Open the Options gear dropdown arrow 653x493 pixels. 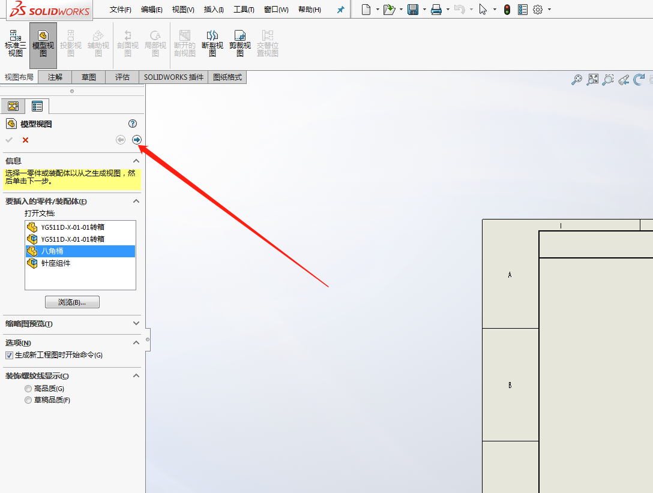(x=549, y=9)
